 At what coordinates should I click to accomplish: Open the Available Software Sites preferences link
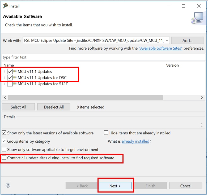tap(160, 48)
